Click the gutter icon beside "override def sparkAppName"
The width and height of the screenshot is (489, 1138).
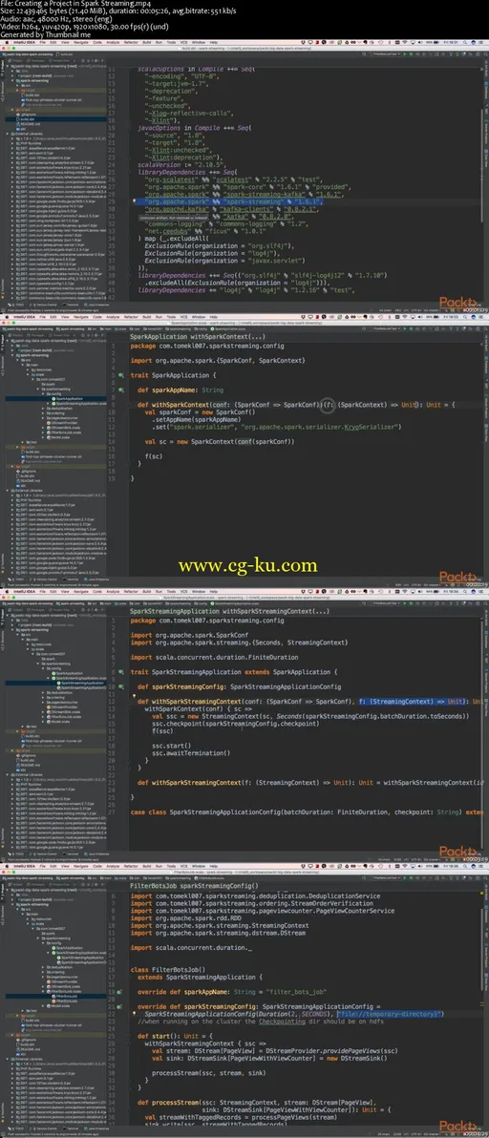click(x=121, y=991)
